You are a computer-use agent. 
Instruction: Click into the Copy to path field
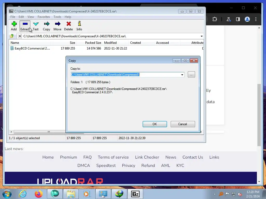(x=125, y=75)
